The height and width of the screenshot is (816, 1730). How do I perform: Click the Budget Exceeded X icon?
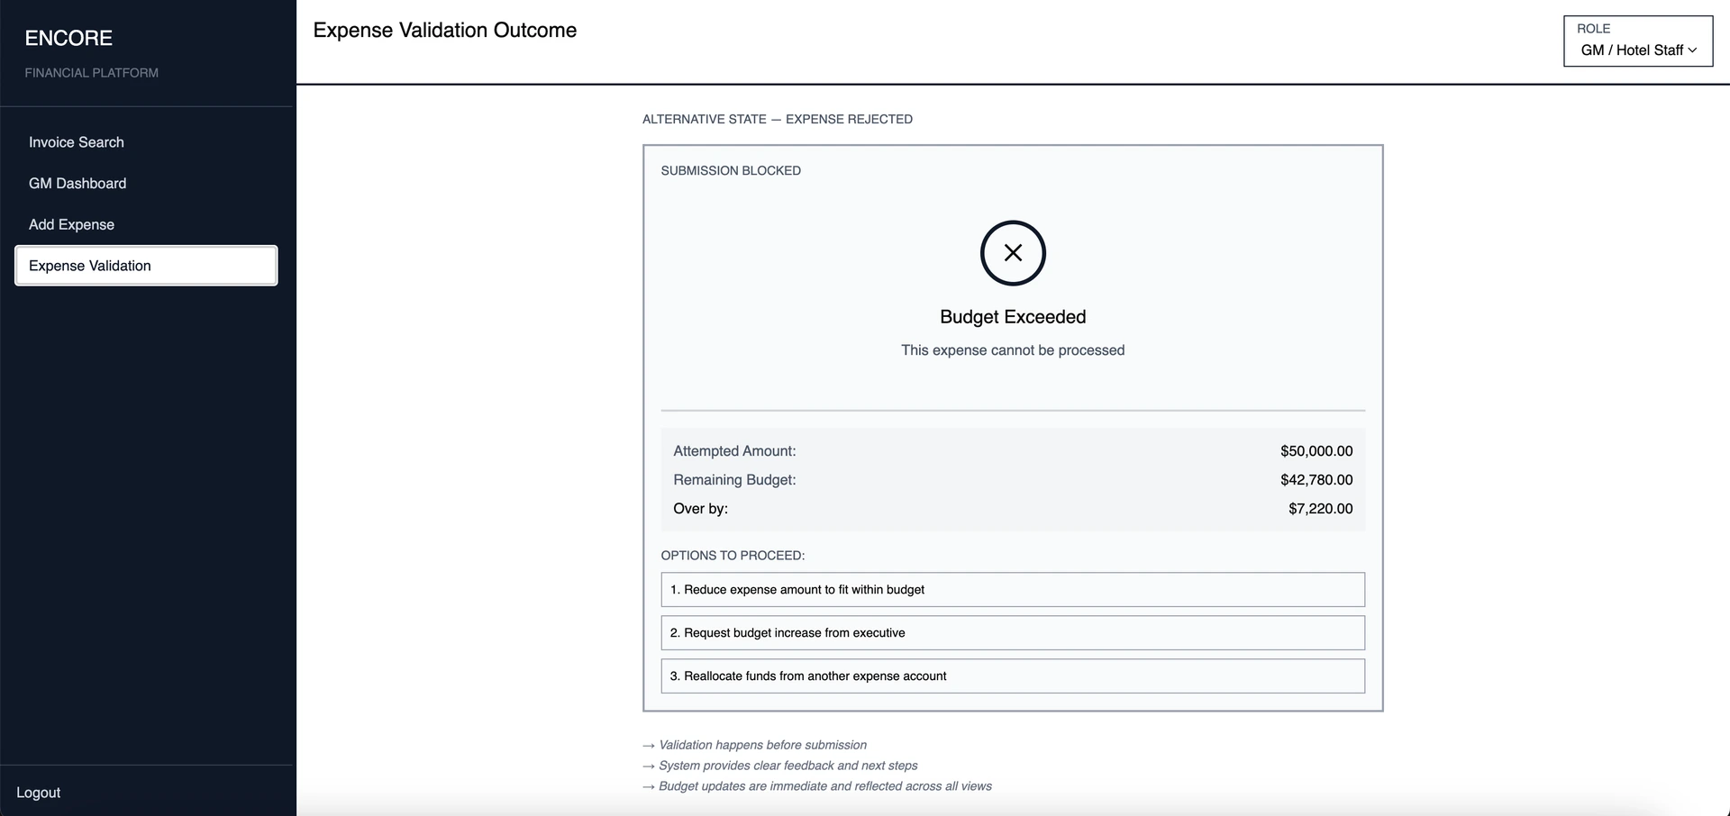click(1012, 253)
